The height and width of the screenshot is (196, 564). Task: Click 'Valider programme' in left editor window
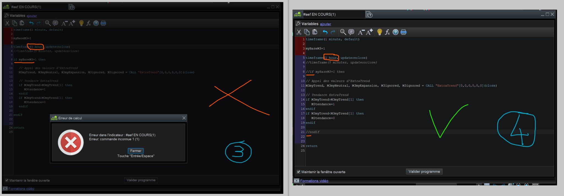(141, 180)
